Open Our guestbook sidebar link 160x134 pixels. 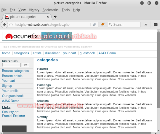[x=13, y=96]
